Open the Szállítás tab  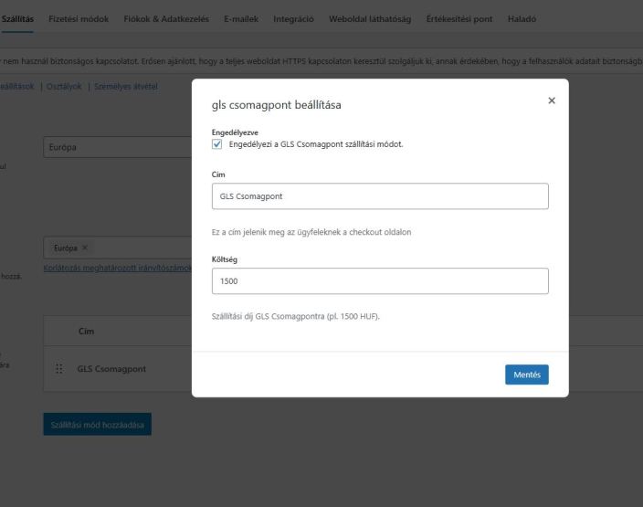tap(17, 19)
